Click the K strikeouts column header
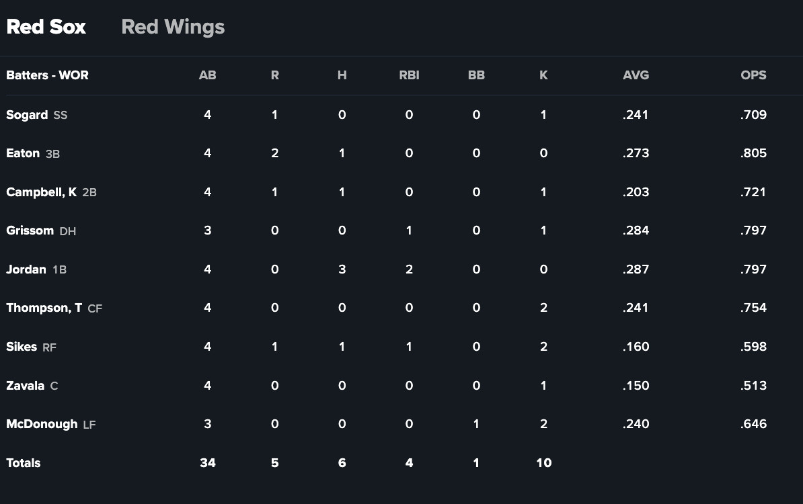Image resolution: width=803 pixels, height=504 pixels. [543, 75]
